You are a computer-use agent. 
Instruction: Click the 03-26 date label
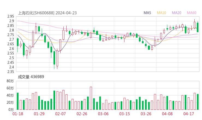tap(146, 114)
